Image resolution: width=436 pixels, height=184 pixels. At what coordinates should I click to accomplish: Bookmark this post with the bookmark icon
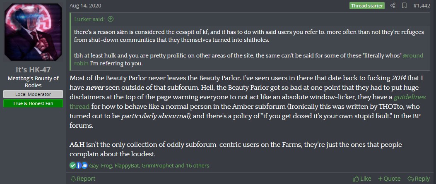pos(404,5)
